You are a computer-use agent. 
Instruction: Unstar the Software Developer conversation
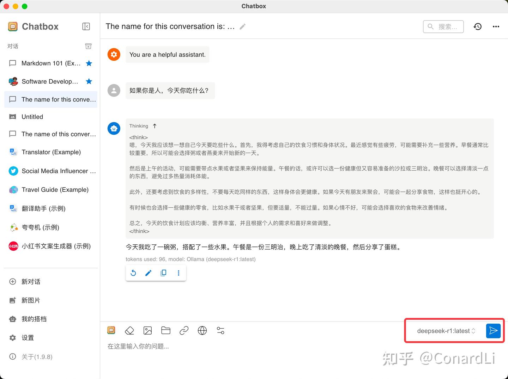click(x=89, y=81)
